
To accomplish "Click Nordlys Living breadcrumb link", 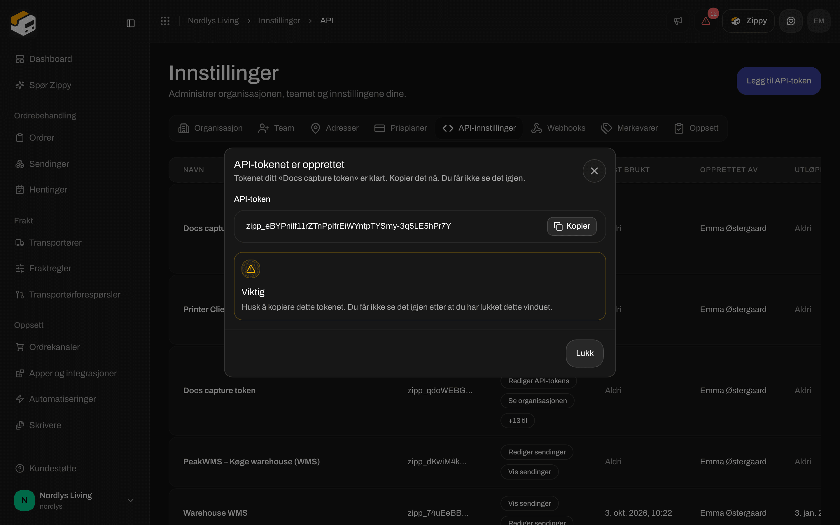I will coord(213,21).
